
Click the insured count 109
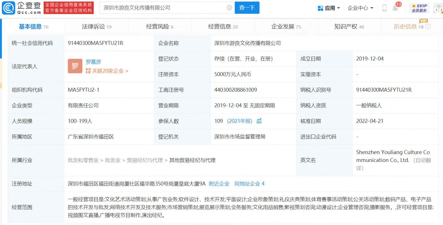pos(219,121)
